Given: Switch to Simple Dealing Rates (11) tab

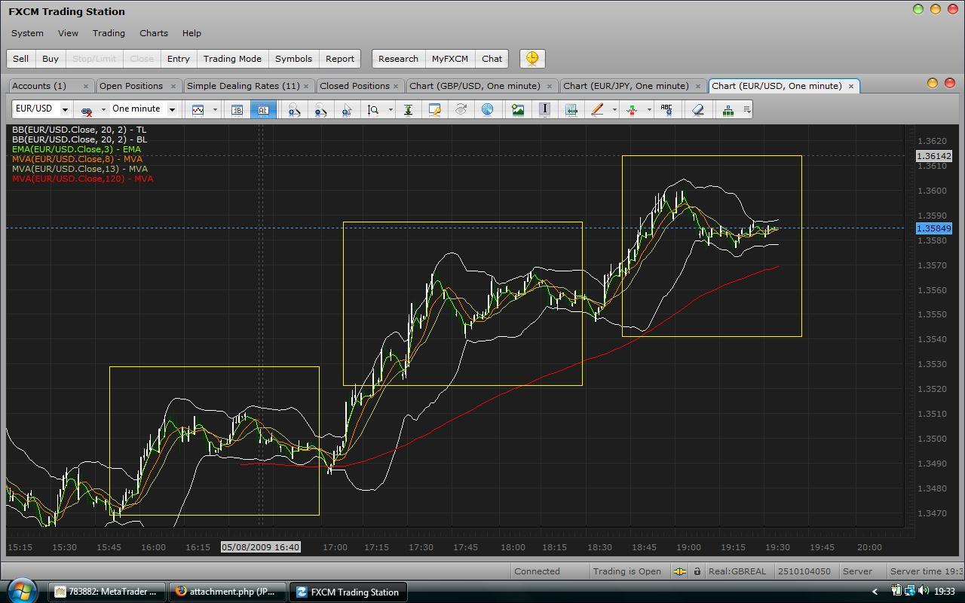Looking at the screenshot, I should tap(249, 86).
